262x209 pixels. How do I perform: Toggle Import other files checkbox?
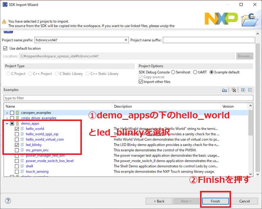click(141, 82)
